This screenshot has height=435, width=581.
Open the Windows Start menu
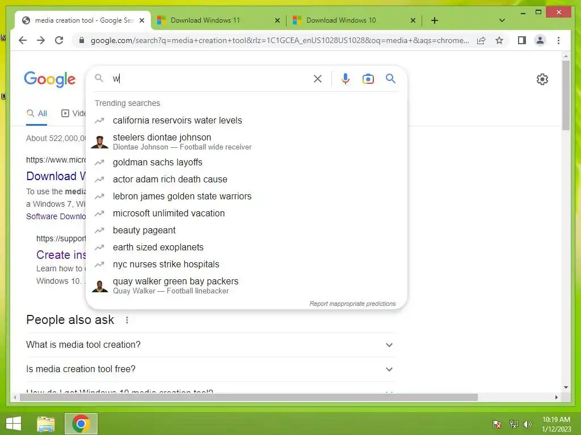click(x=14, y=424)
